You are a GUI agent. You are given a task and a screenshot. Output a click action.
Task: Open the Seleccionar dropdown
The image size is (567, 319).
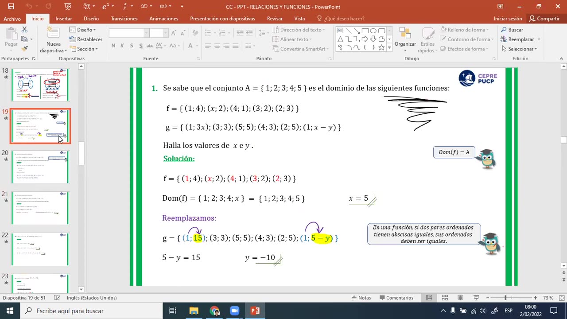(519, 49)
